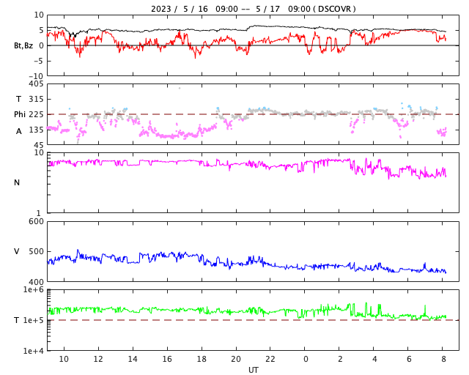This screenshot has height=375, width=469.
Task: Click the '22' hour label on time axis
Action: [270, 359]
